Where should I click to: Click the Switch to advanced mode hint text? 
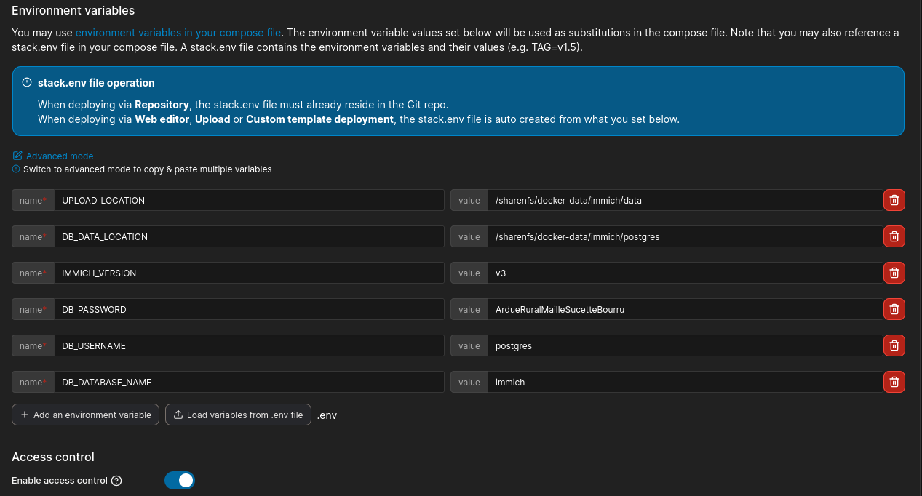[x=147, y=169]
